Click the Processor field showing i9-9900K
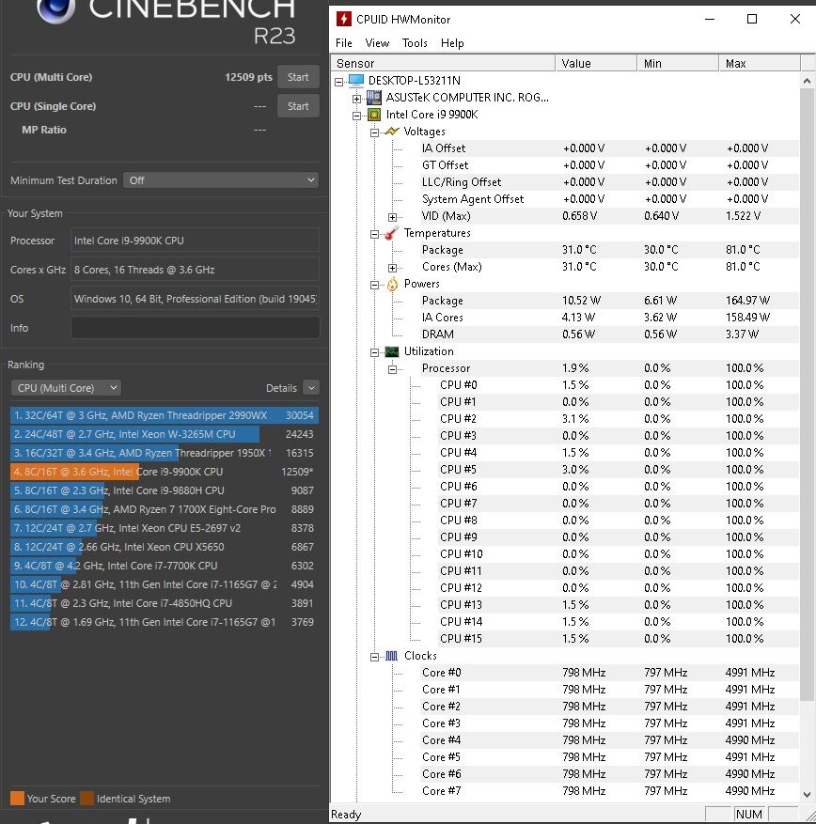Viewport: 816px width, 824px height. point(195,241)
